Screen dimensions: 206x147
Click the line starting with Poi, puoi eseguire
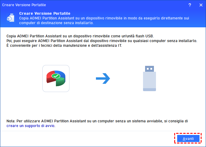[x=102, y=41]
